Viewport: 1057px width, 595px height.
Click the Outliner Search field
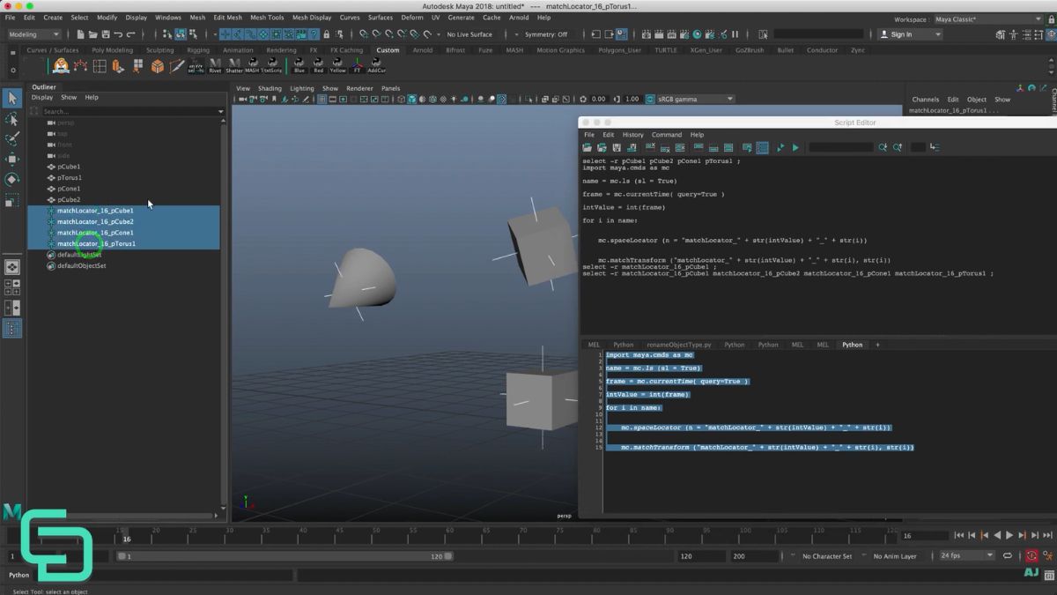(x=129, y=112)
